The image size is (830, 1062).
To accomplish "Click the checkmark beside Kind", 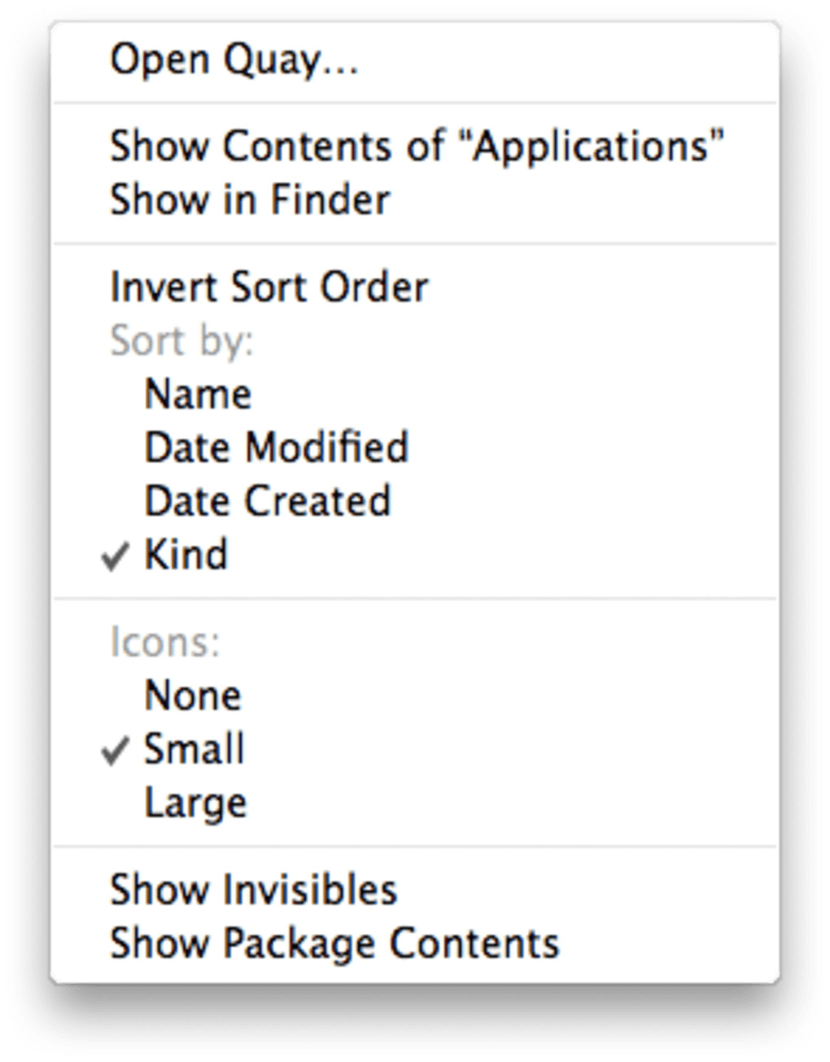I will point(116,556).
